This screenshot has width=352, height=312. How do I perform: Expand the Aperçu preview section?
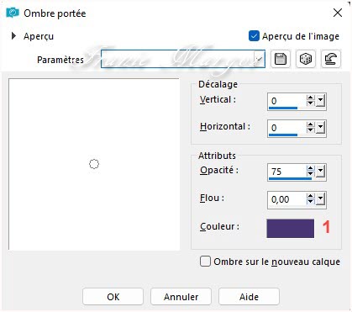pos(13,36)
